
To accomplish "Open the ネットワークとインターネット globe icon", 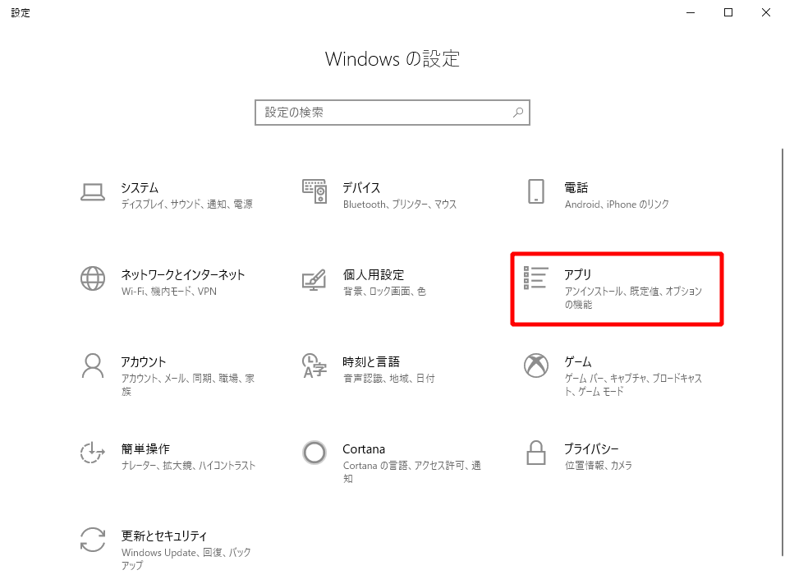I will click(x=93, y=278).
